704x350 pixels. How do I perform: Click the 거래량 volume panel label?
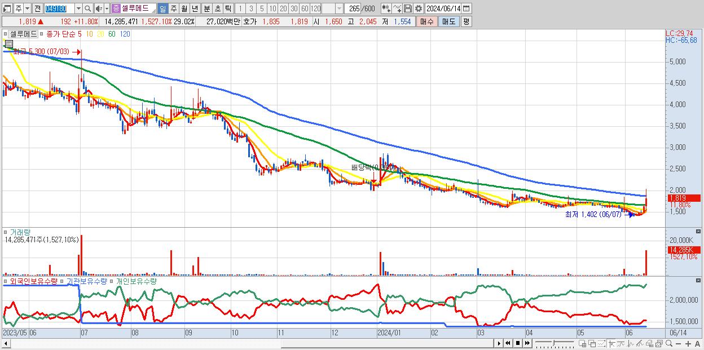pyautogui.click(x=20, y=232)
